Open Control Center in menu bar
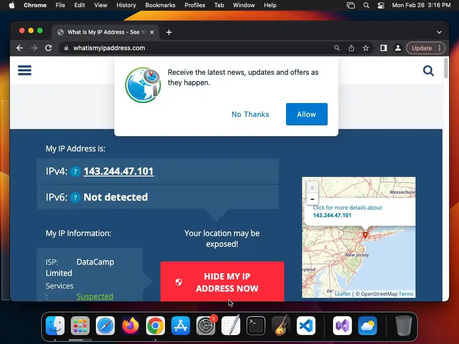Image resolution: width=459 pixels, height=344 pixels. click(x=381, y=5)
